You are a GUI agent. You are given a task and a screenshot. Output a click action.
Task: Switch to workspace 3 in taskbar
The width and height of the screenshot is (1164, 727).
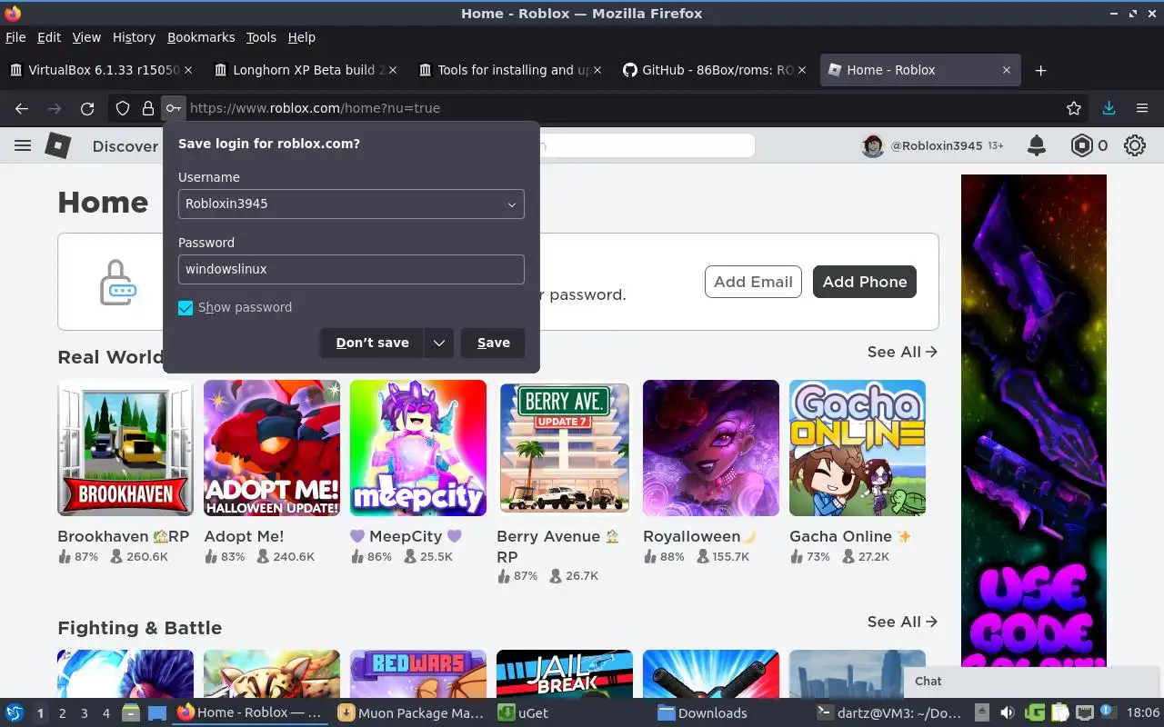tap(85, 713)
